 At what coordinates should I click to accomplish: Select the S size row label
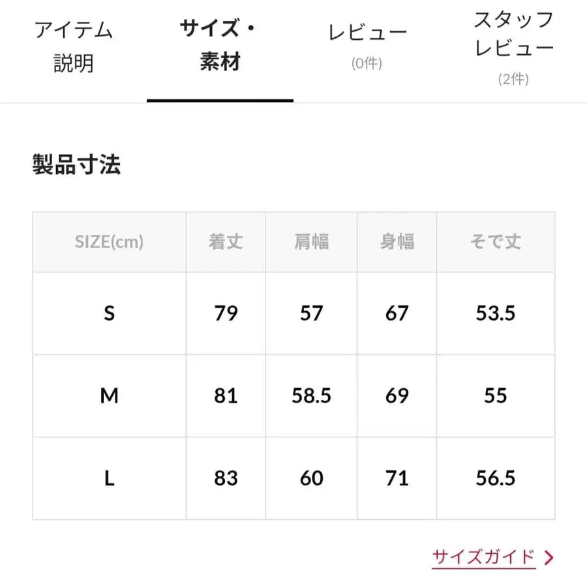[x=109, y=314]
